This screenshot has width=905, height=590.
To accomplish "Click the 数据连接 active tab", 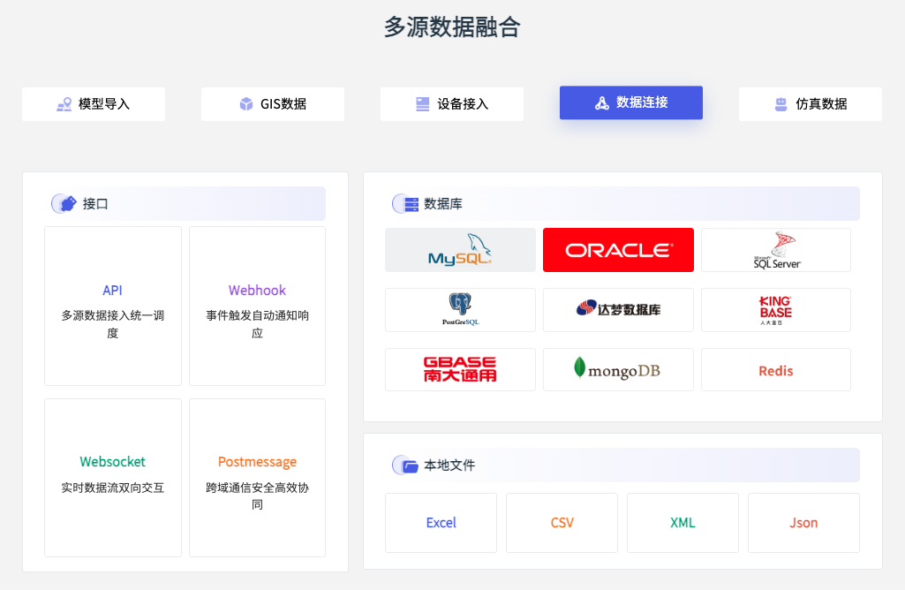I will (630, 102).
